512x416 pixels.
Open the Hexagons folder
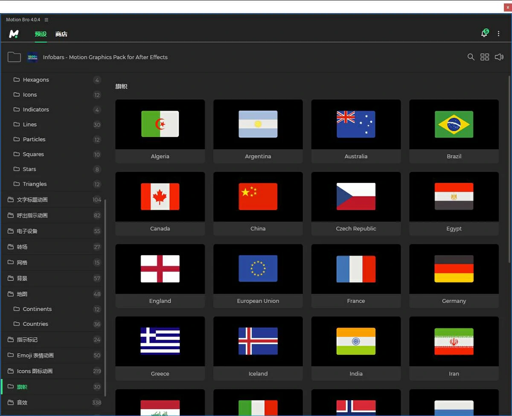coord(53,80)
